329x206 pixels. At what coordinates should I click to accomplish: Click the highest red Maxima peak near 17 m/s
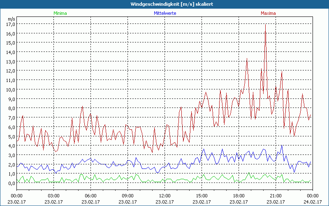[x=265, y=25]
